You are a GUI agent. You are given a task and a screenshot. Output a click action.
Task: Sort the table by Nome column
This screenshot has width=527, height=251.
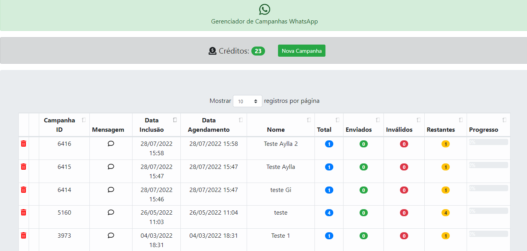(280, 129)
